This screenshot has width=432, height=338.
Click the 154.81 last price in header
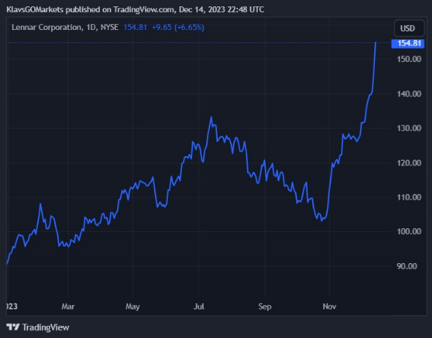pos(135,27)
